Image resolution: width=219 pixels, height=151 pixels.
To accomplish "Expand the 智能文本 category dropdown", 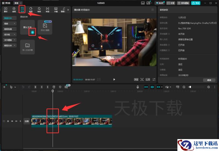I will tap(10, 45).
